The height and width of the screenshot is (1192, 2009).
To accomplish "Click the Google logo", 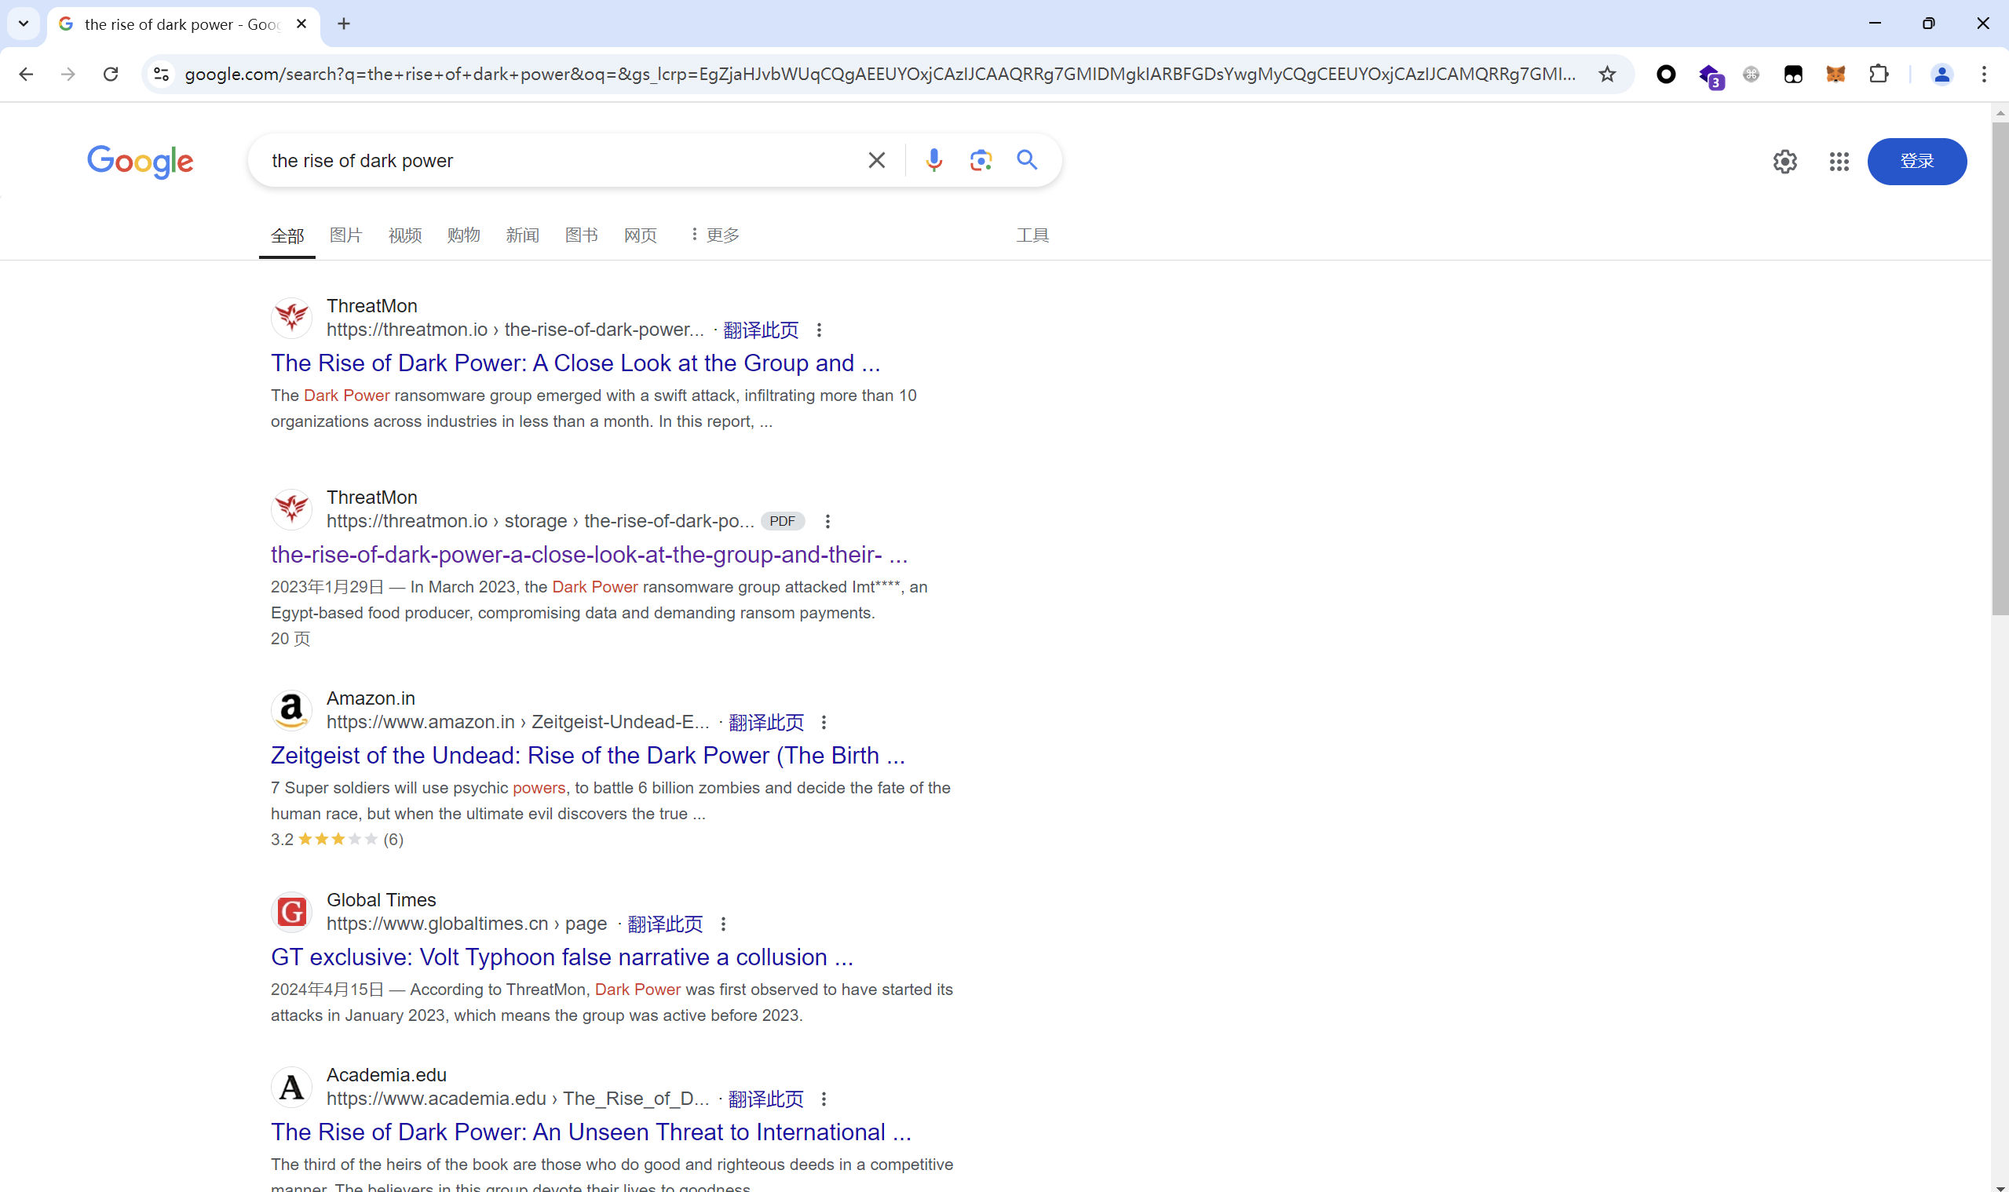I will [140, 162].
